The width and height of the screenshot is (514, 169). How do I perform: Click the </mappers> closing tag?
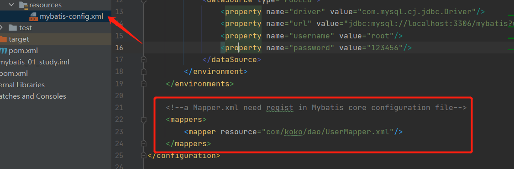(x=189, y=144)
